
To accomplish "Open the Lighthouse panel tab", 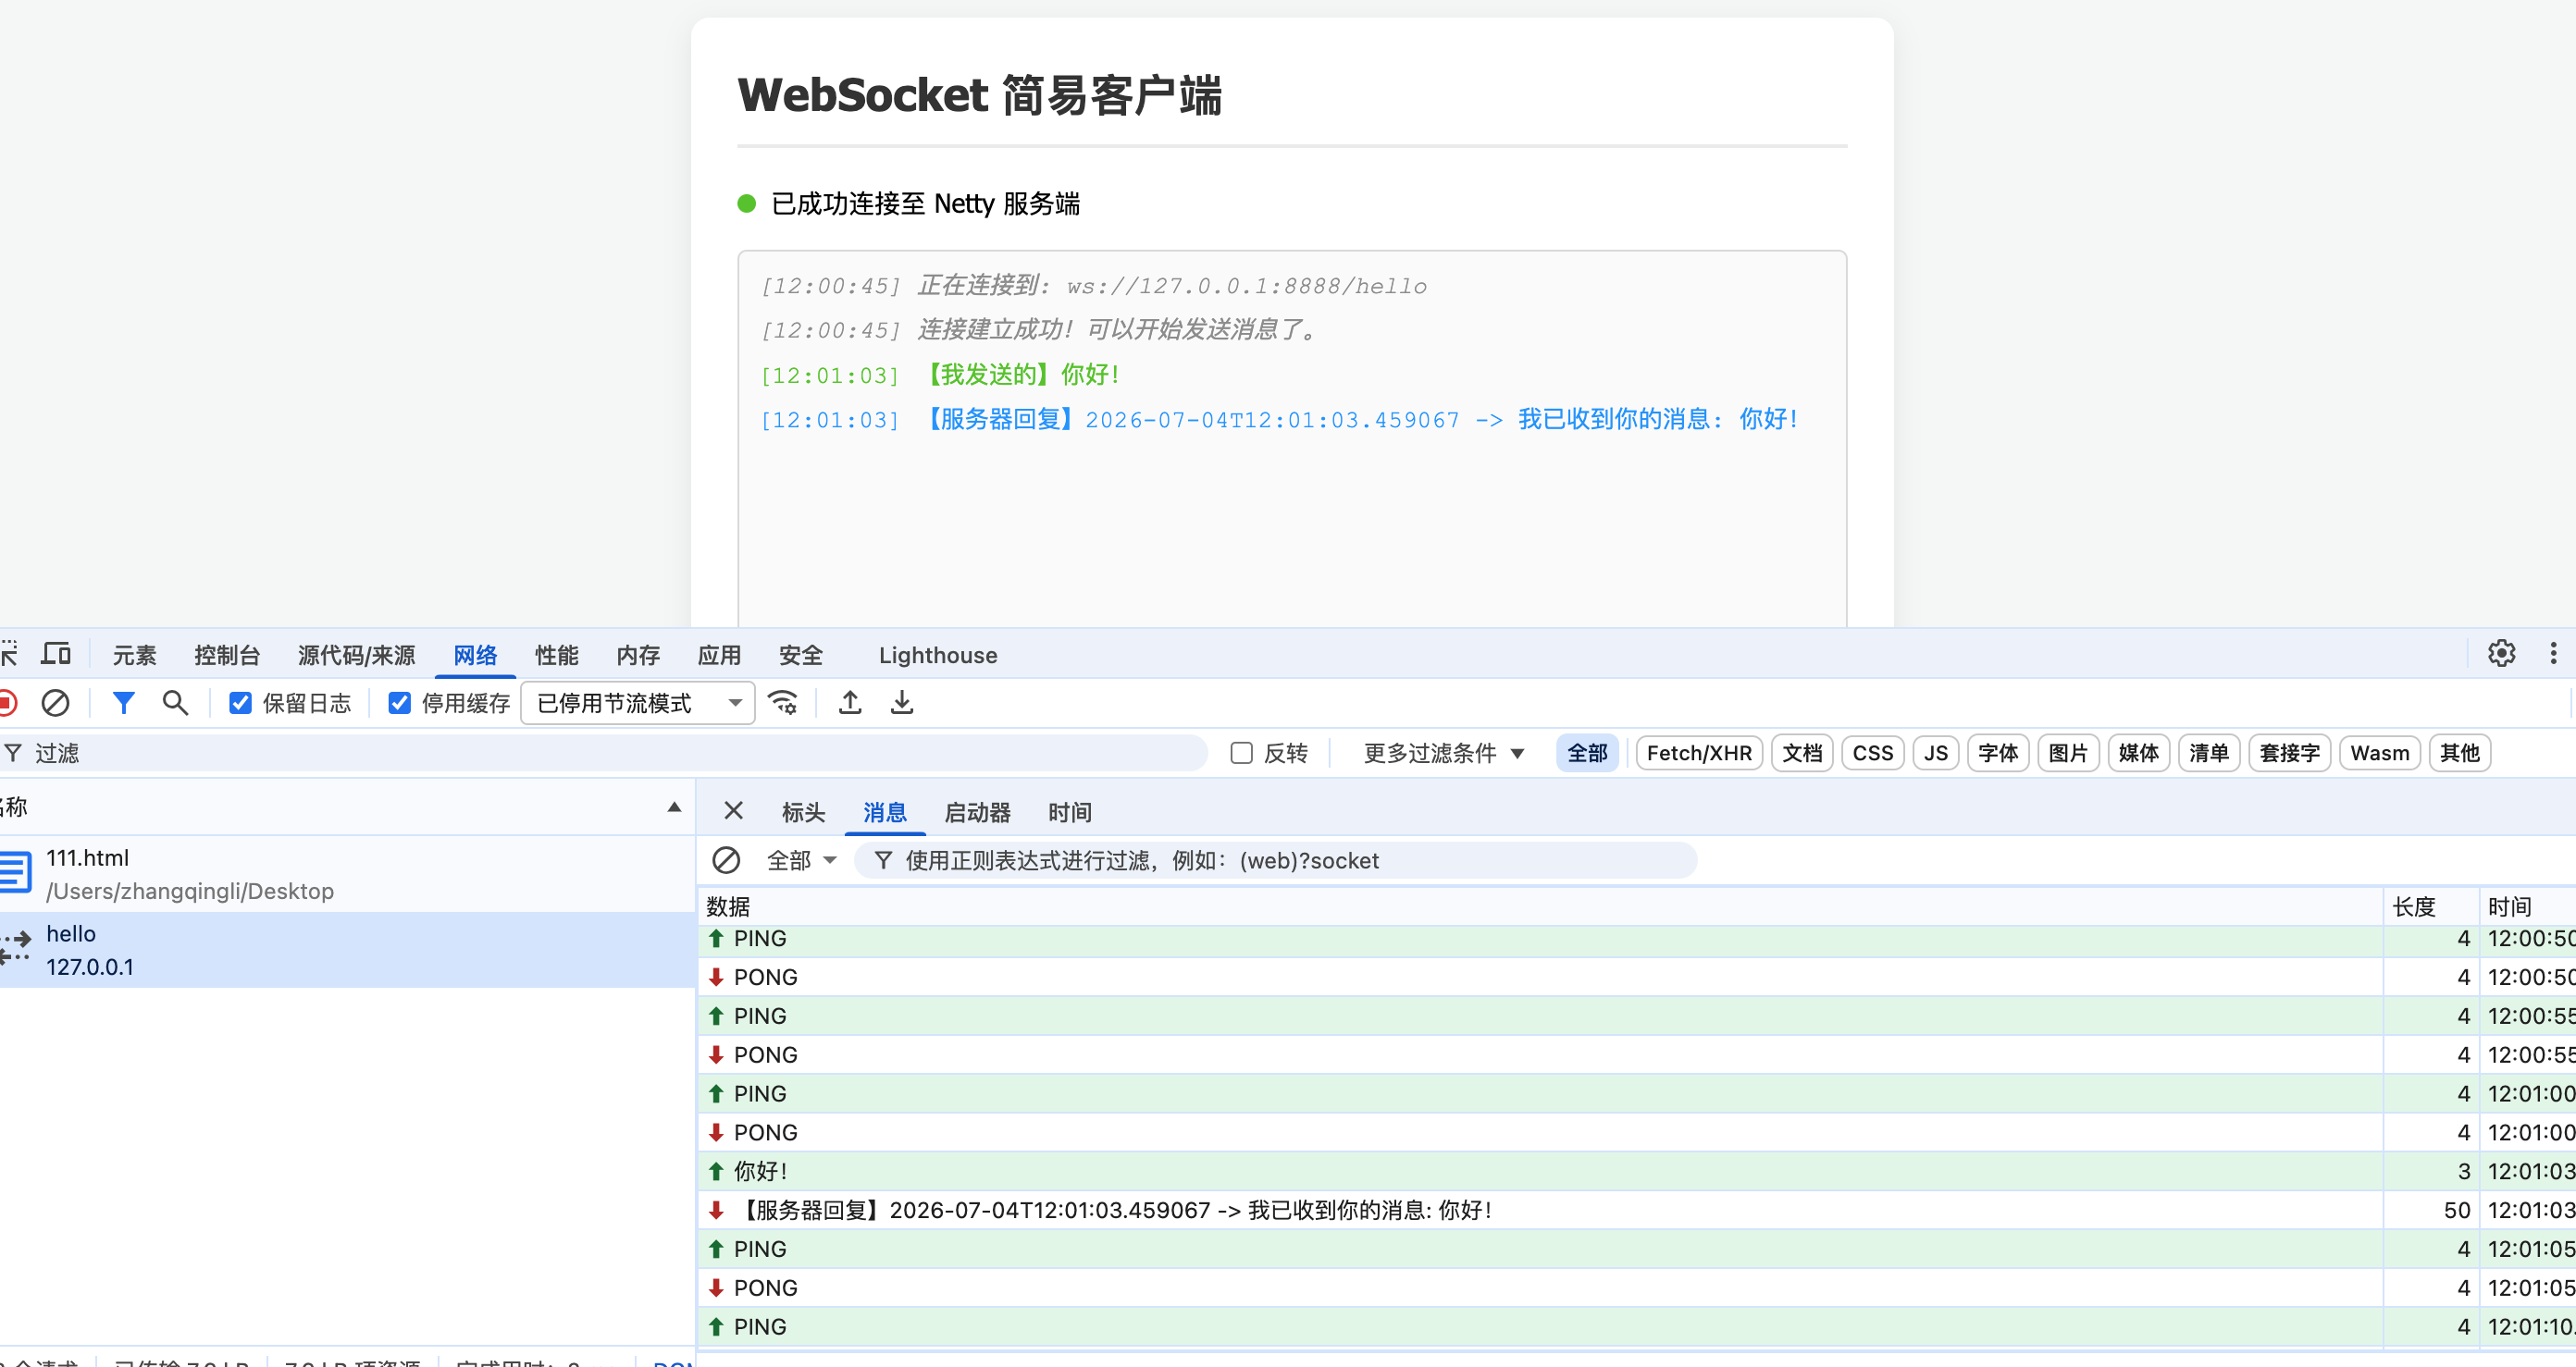I will tap(938, 655).
